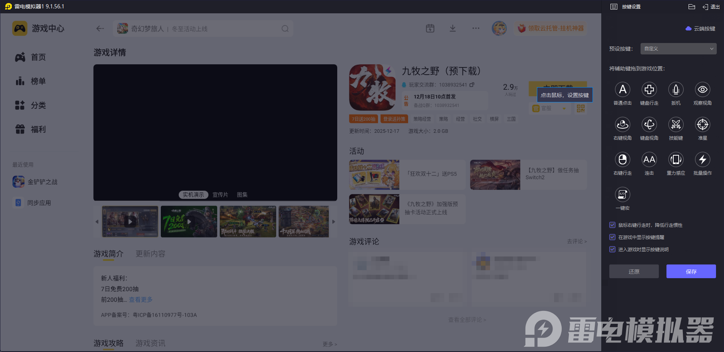Open the 金铲铲之战 recent game
This screenshot has width=724, height=352.
pyautogui.click(x=35, y=182)
